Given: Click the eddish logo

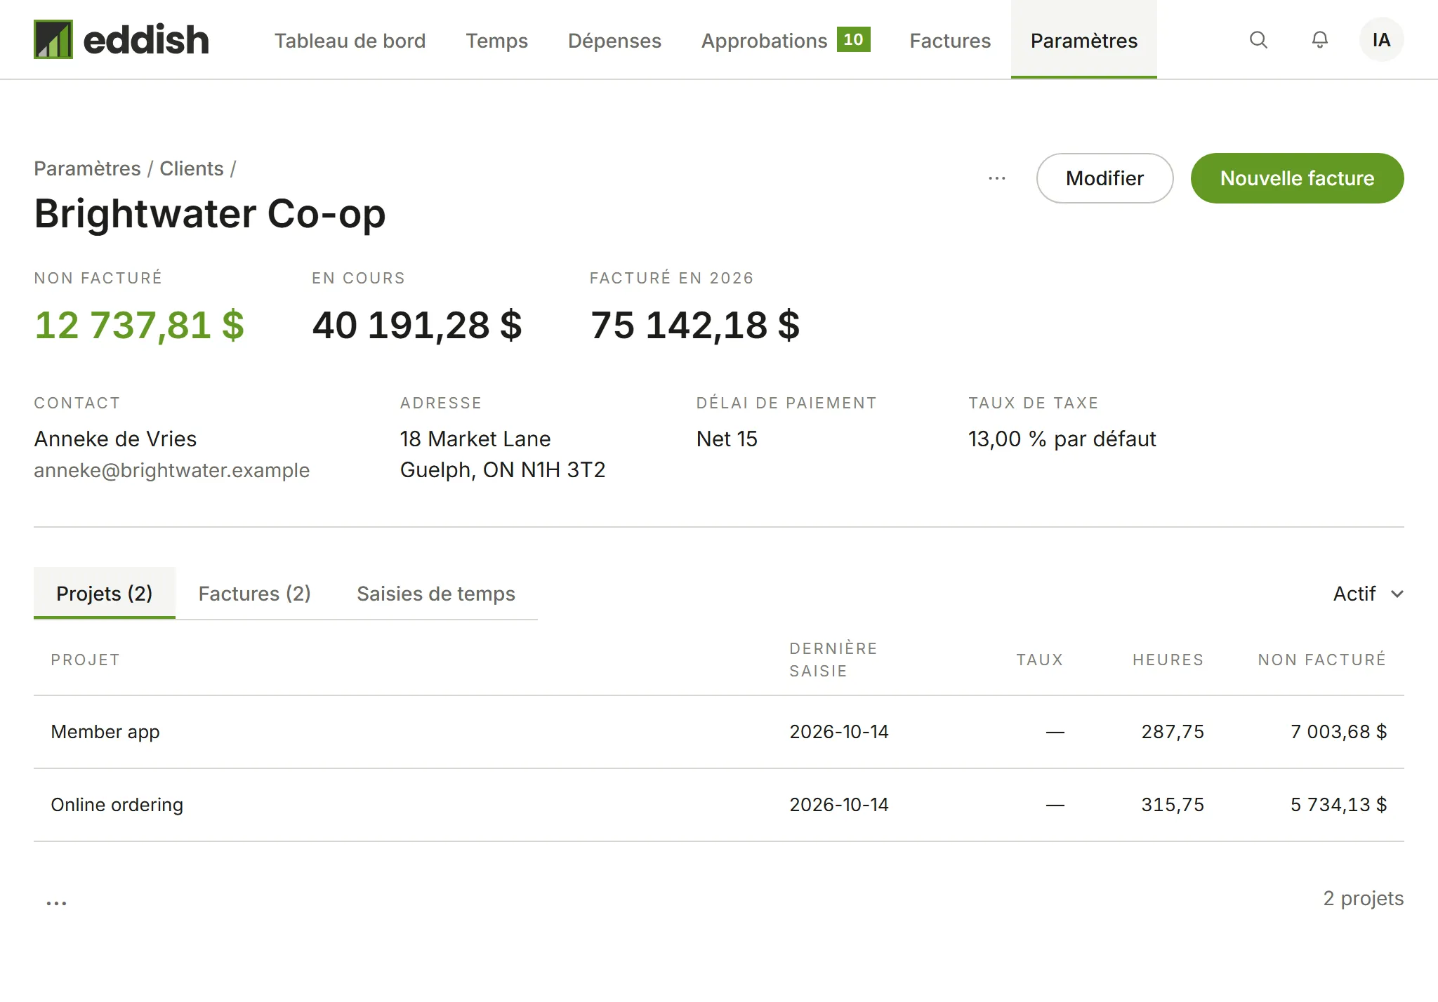Looking at the screenshot, I should pyautogui.click(x=121, y=39).
